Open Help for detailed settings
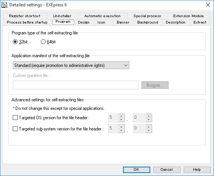The image size is (214, 176). pos(197,170)
